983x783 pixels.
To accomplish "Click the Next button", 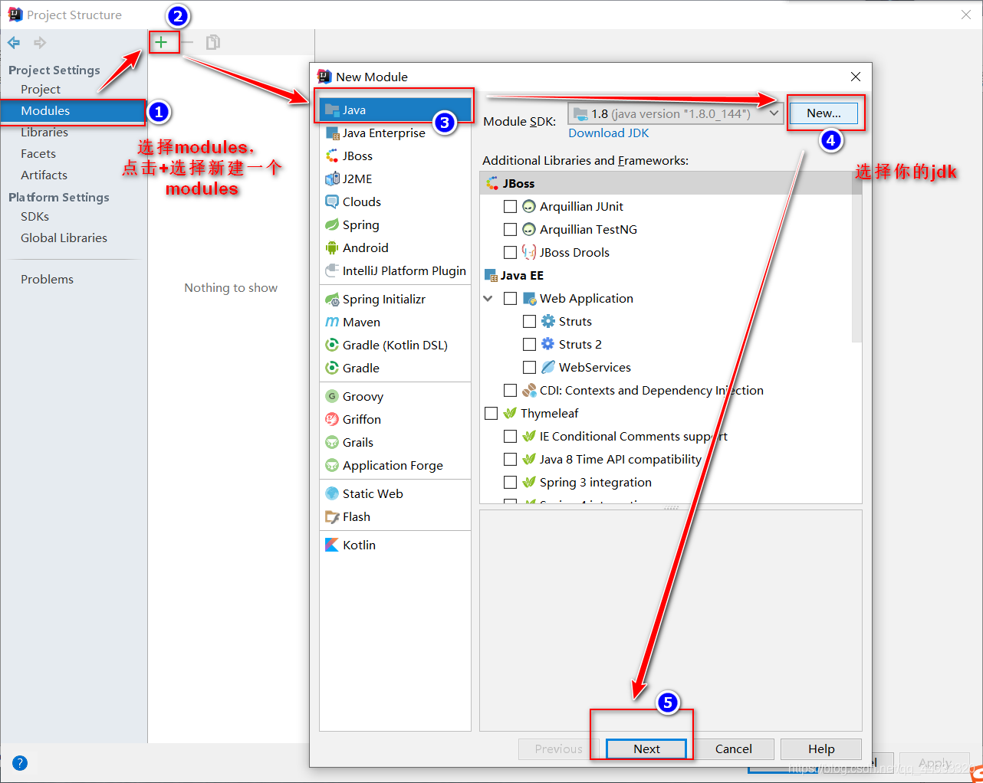I will pyautogui.click(x=646, y=749).
